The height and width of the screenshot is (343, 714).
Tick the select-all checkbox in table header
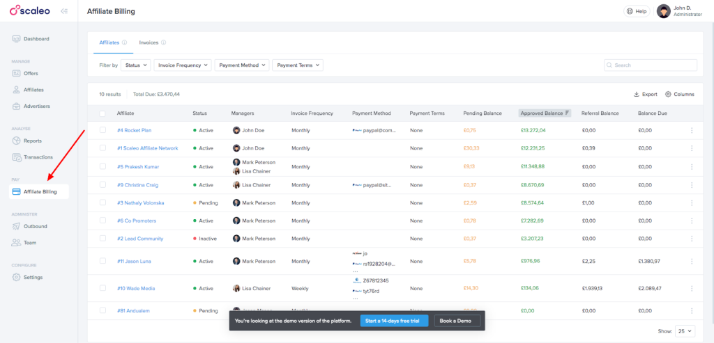click(x=103, y=113)
